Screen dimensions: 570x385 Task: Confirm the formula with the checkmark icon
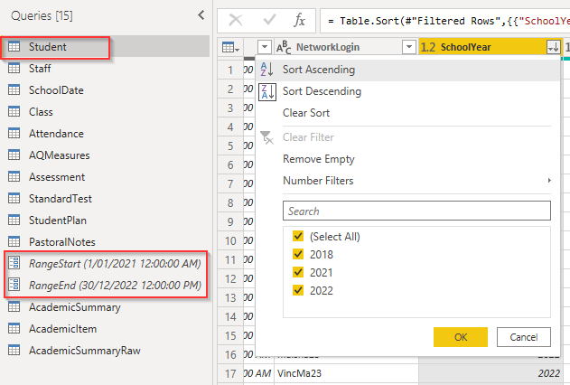pyautogui.click(x=269, y=20)
